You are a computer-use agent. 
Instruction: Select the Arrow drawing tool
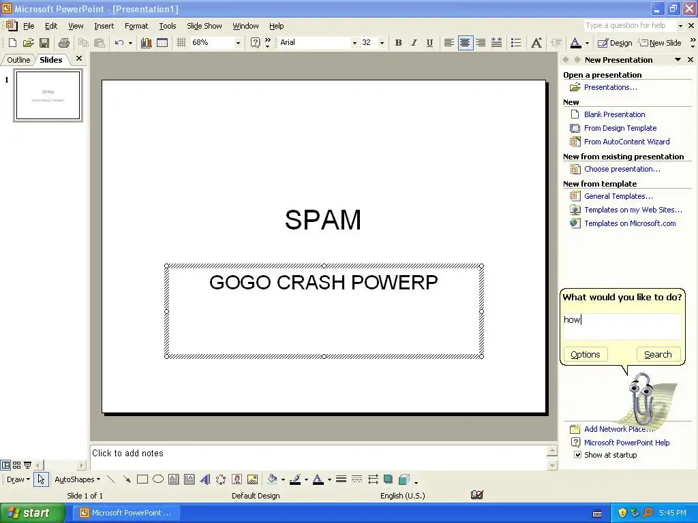(x=127, y=479)
